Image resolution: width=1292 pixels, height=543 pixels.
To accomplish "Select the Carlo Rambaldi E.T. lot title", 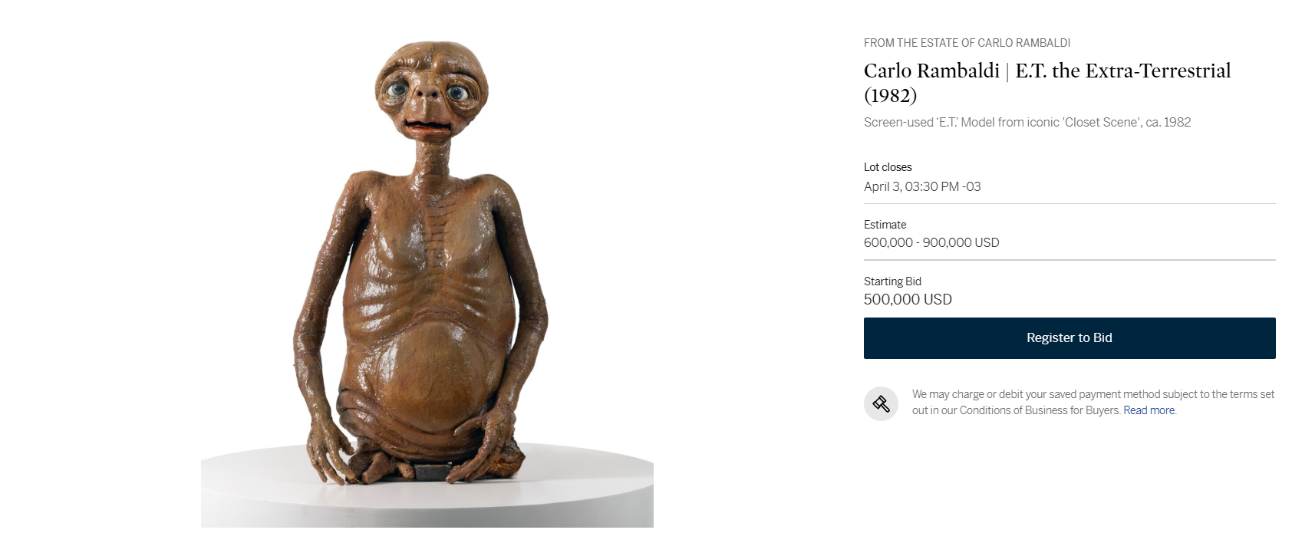I will [x=1047, y=83].
